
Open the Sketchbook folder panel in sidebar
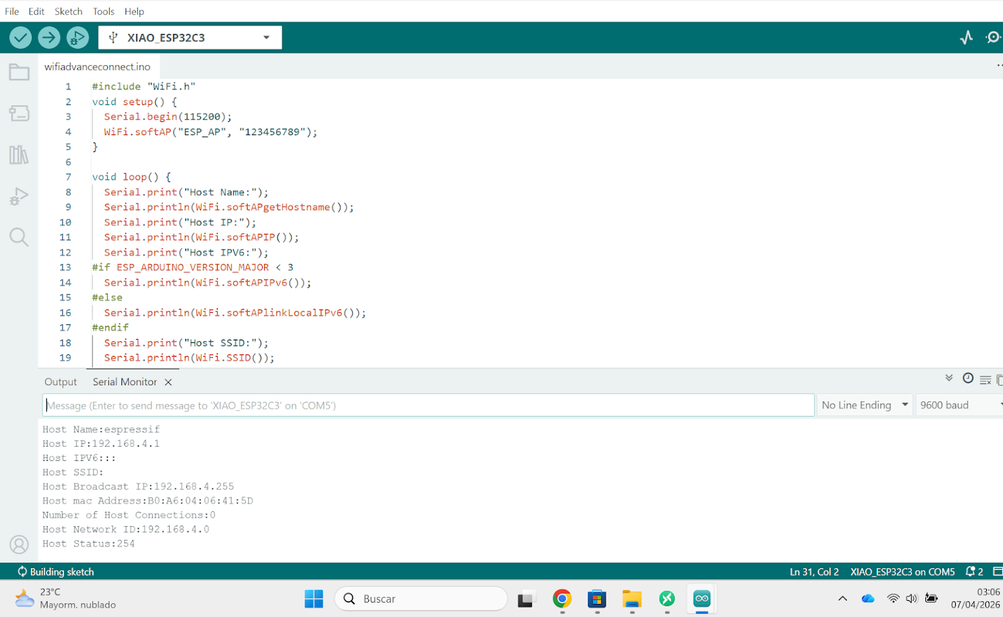(x=19, y=72)
